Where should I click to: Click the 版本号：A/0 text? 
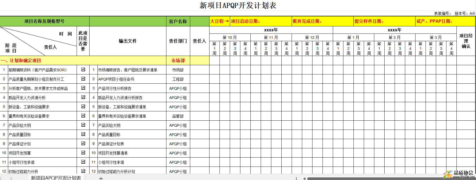click(x=465, y=13)
